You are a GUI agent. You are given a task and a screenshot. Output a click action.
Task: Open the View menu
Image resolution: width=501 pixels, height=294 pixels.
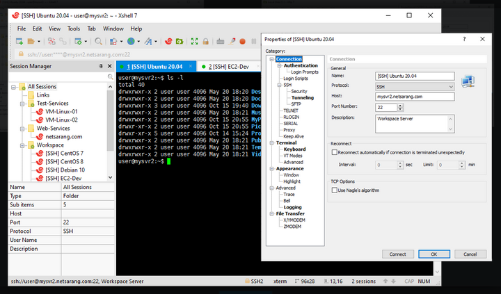coord(55,28)
